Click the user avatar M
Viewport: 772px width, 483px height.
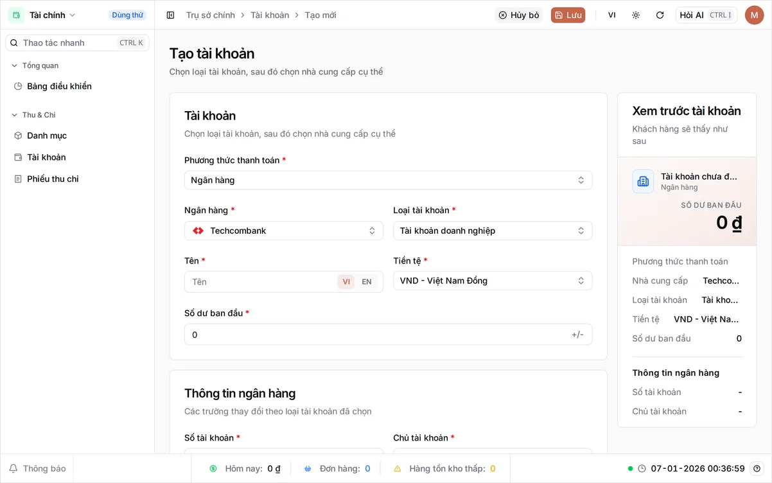point(754,15)
